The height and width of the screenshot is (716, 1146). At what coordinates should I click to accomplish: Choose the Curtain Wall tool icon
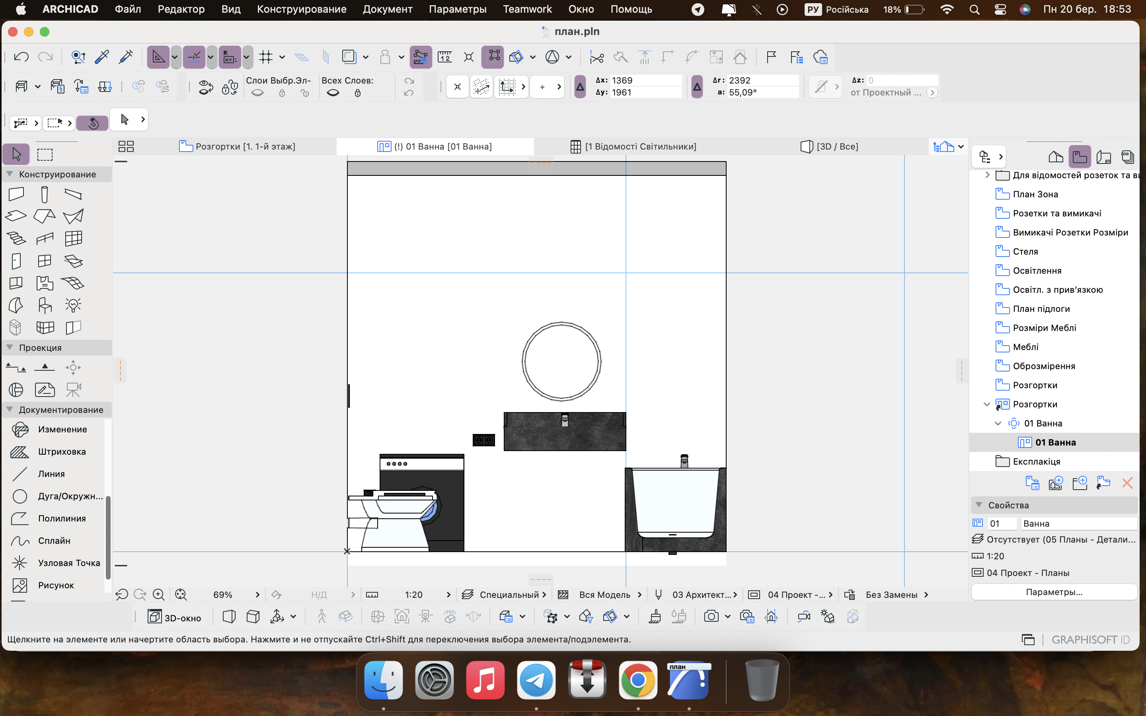tap(73, 238)
